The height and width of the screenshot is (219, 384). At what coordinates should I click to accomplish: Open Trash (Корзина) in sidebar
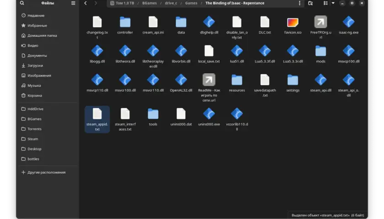click(48, 95)
